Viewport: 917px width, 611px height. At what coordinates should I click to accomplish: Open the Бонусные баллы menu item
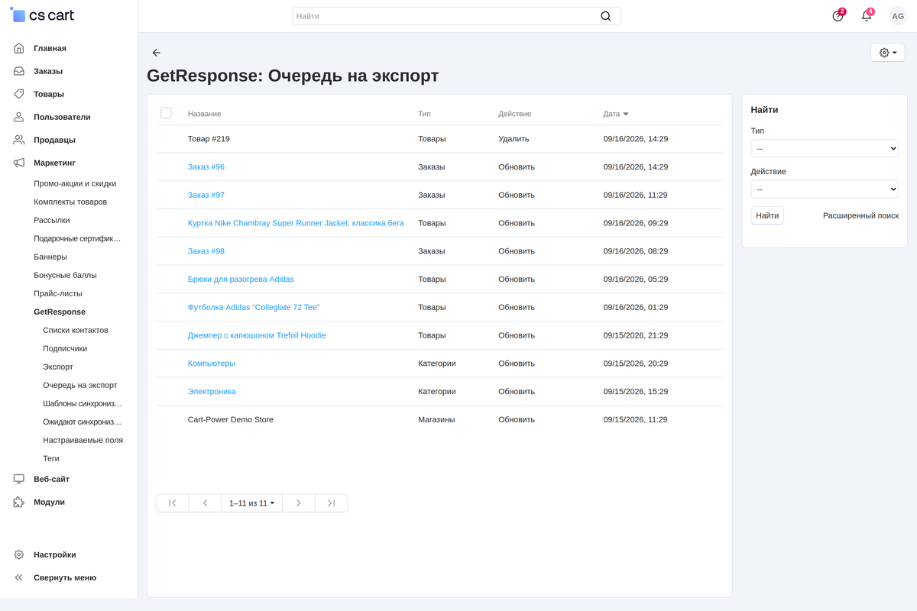click(x=65, y=275)
